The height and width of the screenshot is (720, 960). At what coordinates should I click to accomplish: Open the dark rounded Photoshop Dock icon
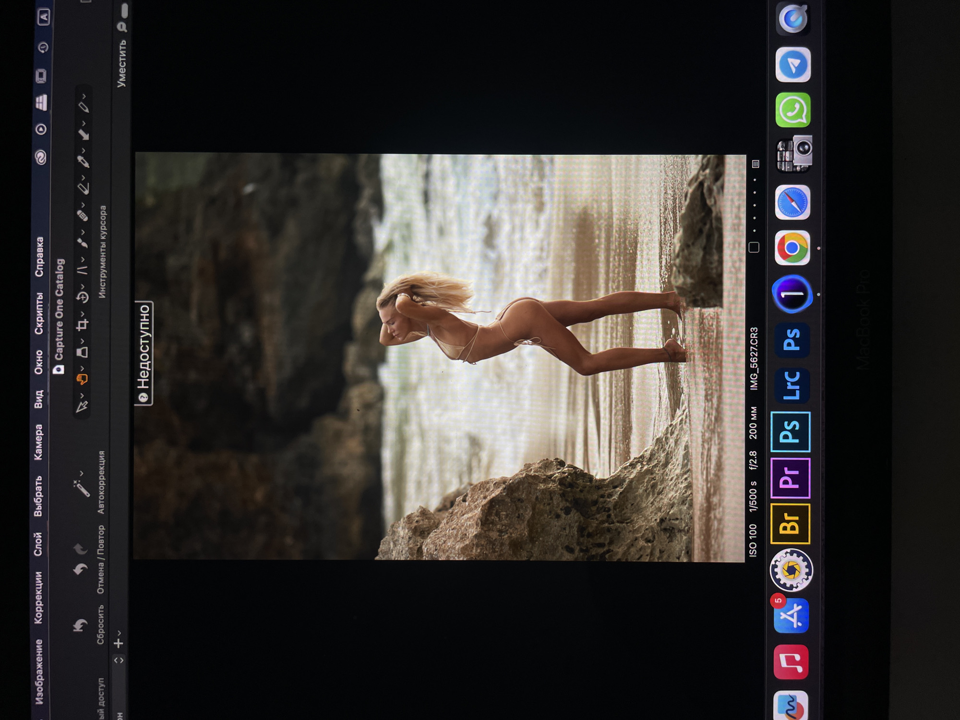[x=792, y=340]
